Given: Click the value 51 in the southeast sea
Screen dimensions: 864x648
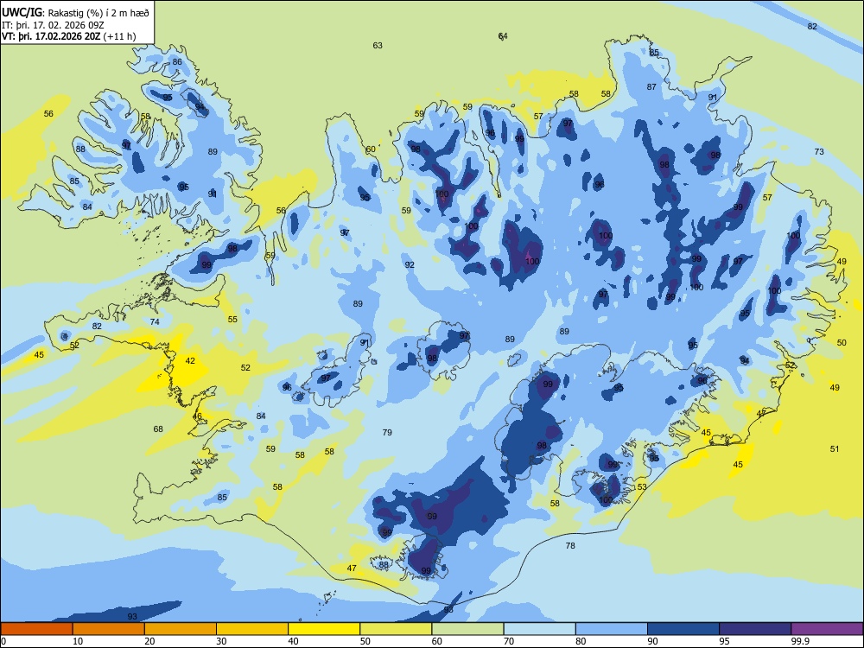Looking at the screenshot, I should click(835, 449).
